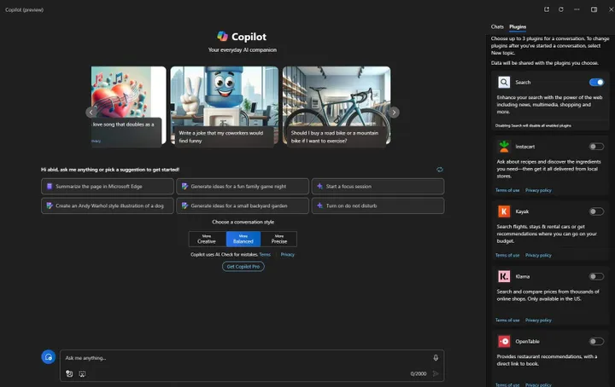Select the coworkers joke card thumbnail
615x387 pixels.
[x=225, y=106]
